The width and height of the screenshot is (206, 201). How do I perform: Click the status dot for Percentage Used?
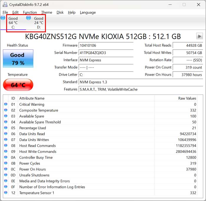6,128
